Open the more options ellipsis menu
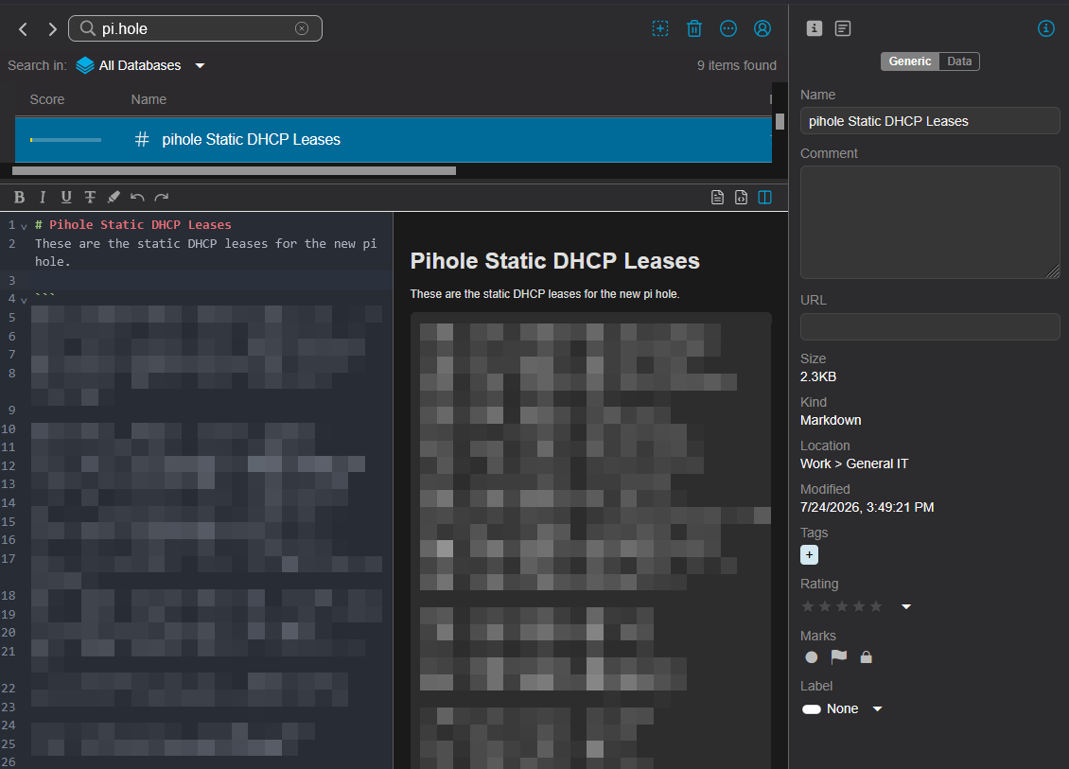This screenshot has width=1069, height=769. pos(728,28)
